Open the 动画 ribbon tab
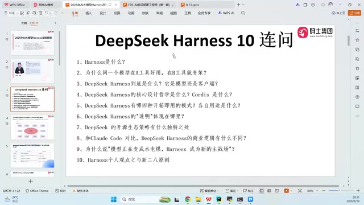 pyautogui.click(x=131, y=13)
